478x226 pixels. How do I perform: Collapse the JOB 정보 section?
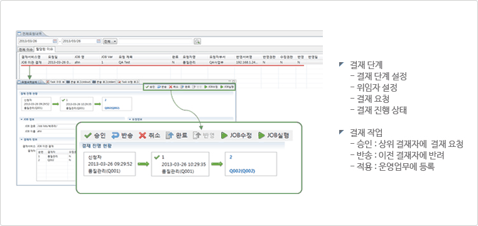pyautogui.click(x=21, y=119)
